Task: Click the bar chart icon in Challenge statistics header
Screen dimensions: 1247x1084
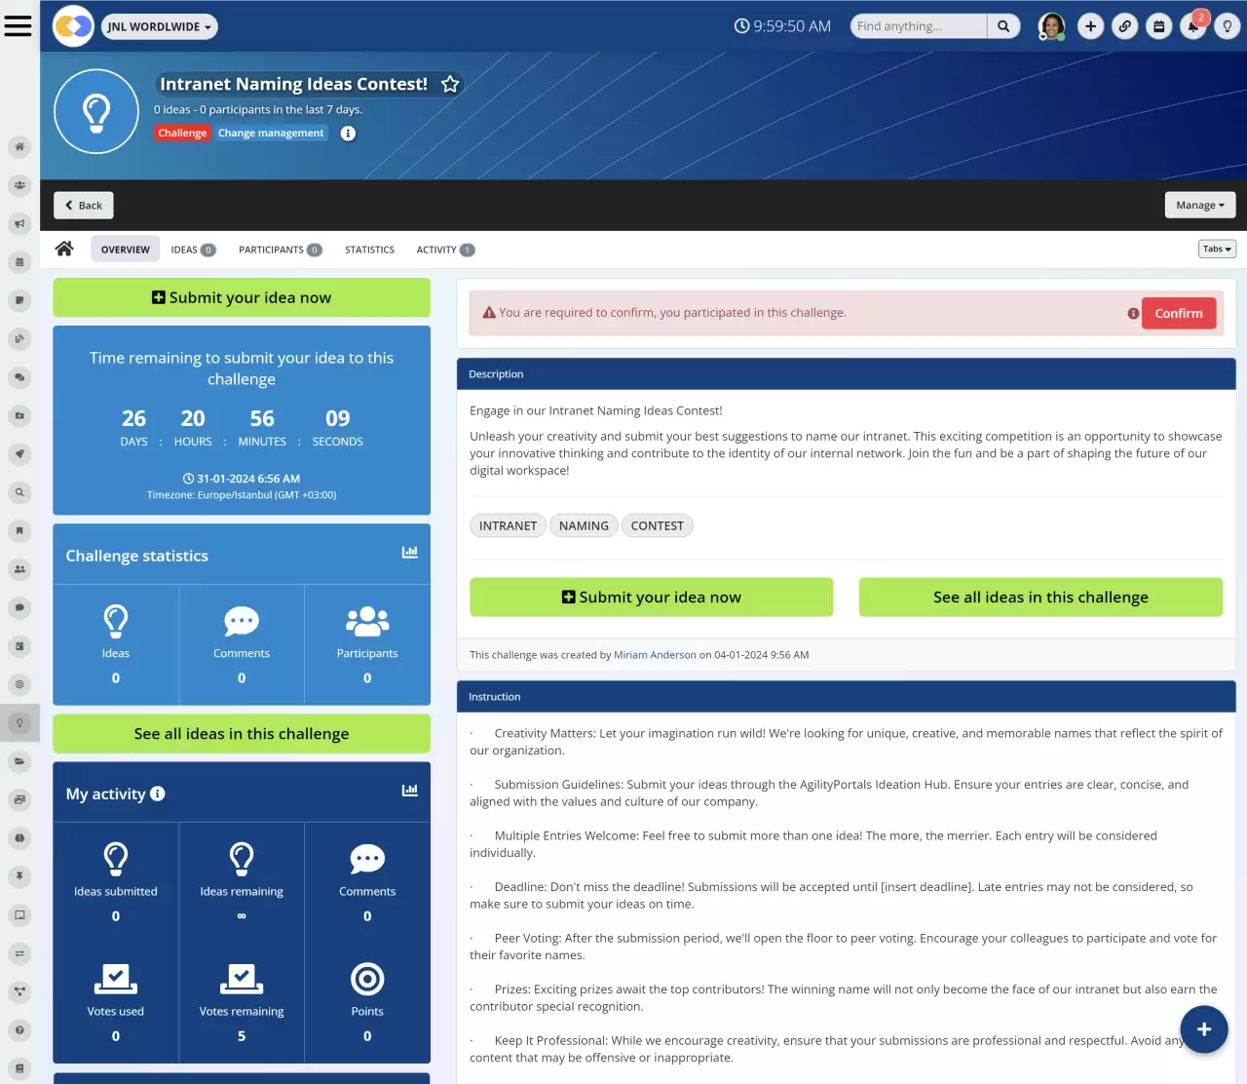Action: (409, 552)
